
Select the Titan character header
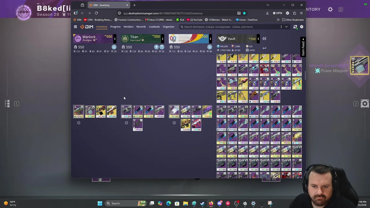(140, 38)
